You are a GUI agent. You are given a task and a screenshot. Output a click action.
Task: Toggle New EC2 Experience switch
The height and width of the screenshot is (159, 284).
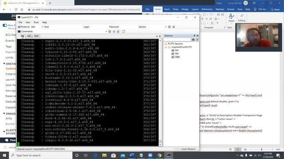click(5, 26)
